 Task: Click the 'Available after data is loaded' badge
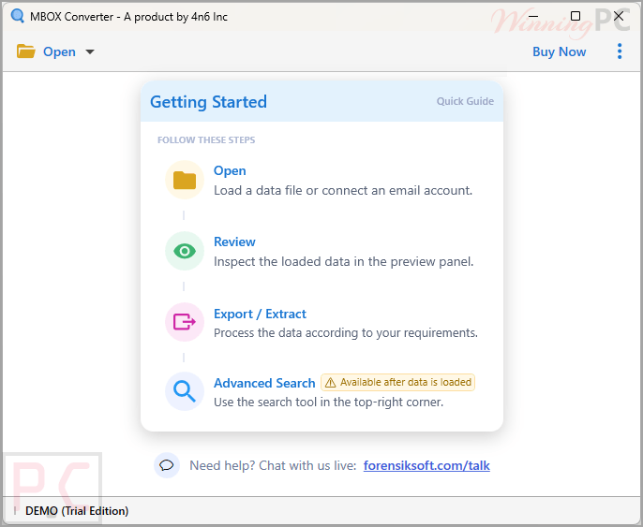[x=397, y=383]
